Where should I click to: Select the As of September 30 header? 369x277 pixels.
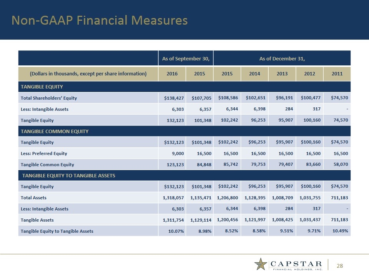(x=186, y=58)
